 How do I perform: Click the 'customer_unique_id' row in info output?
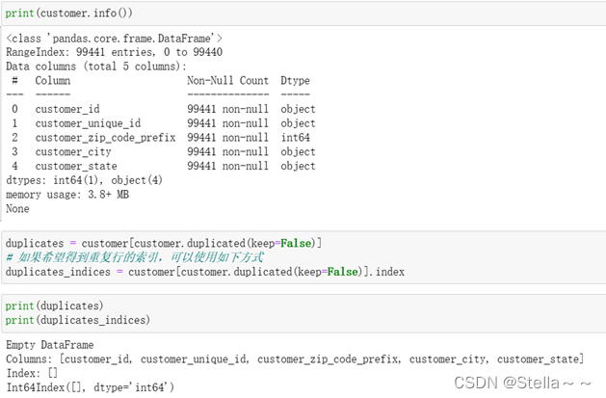tap(163, 123)
